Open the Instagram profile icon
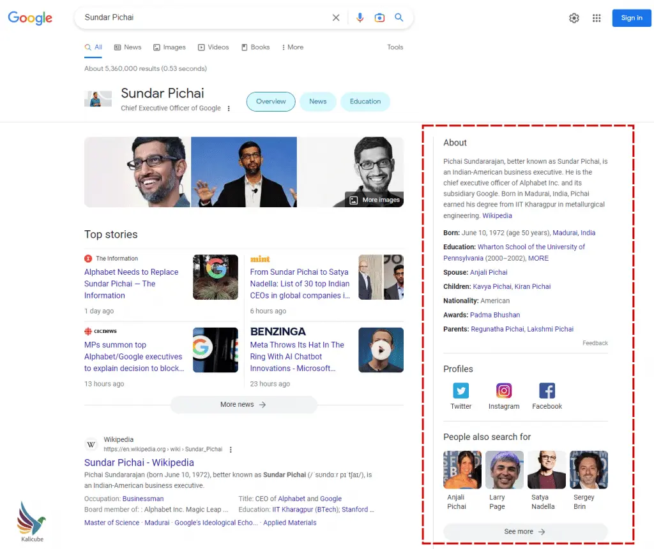654x549 pixels. coord(504,390)
